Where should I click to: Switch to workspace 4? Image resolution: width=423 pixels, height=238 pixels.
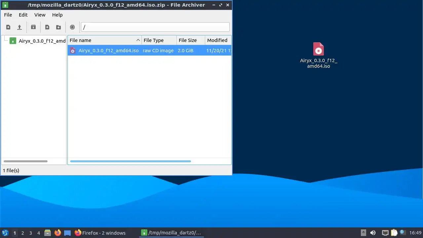point(38,233)
